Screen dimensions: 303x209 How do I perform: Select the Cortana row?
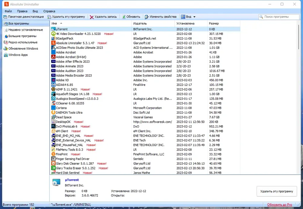point(145,108)
